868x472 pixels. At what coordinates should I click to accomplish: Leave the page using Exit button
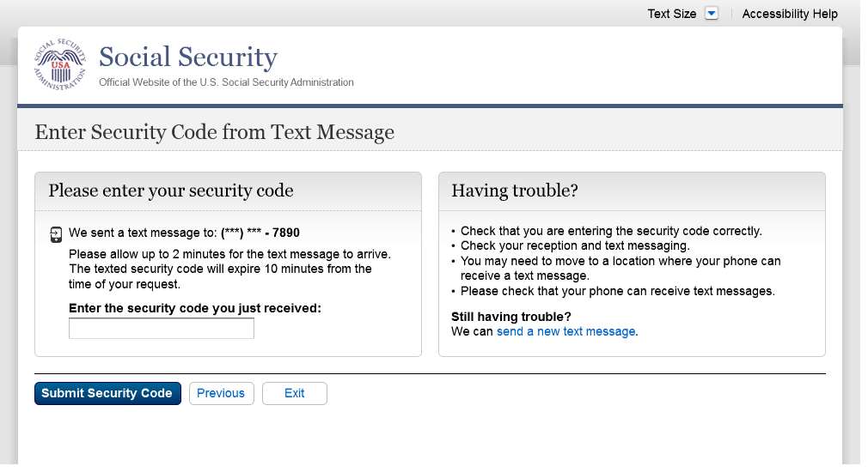pos(295,393)
